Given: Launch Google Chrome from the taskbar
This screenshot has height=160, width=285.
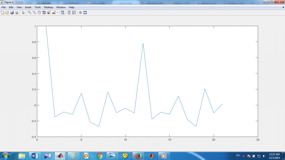Looking at the screenshot, I should click(99, 156).
